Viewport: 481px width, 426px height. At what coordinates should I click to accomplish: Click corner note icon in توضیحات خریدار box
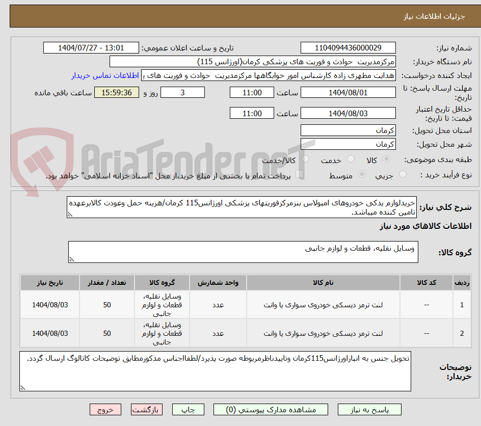(x=22, y=387)
